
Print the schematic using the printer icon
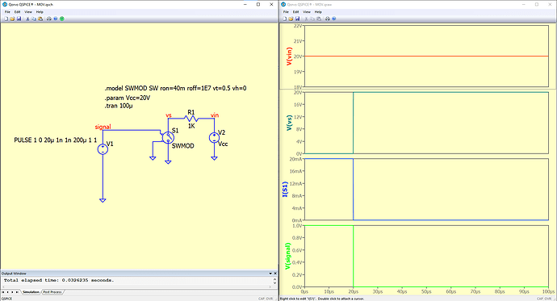tap(48, 19)
